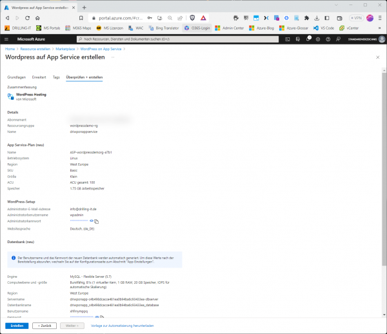Open the vCenter bookmark

(349, 28)
